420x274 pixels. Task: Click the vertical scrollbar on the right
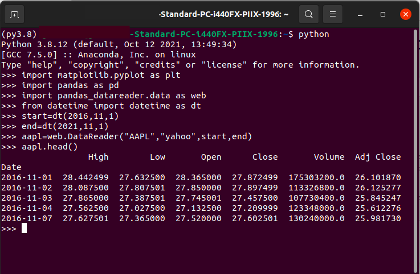point(415,150)
